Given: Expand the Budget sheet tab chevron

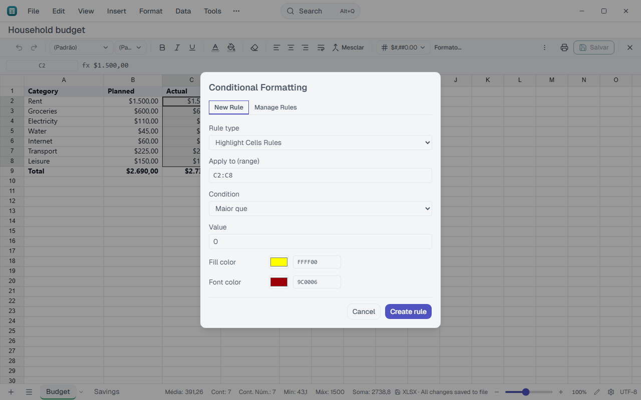Looking at the screenshot, I should click(81, 392).
